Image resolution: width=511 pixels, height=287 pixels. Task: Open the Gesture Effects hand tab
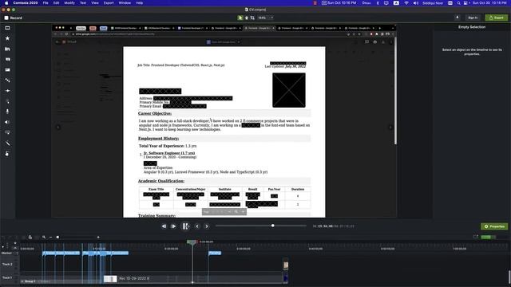[7, 153]
